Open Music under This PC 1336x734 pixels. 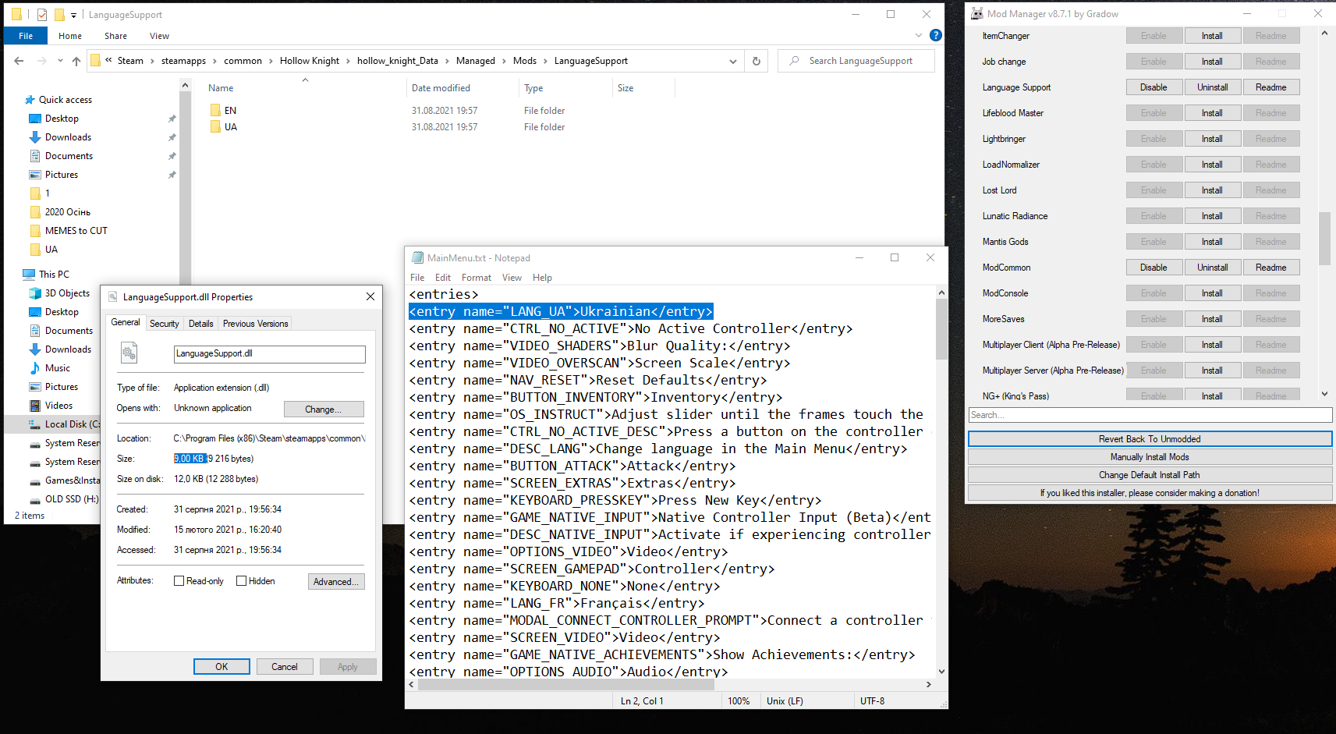(57, 368)
